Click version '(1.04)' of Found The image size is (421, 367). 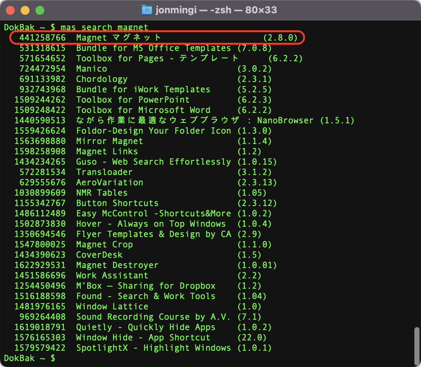click(252, 296)
